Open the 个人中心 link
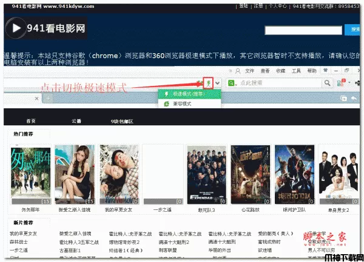Viewport: 364px width, 262px height. 278,6
